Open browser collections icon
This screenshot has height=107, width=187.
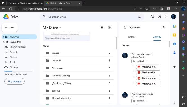click(x=161, y=9)
